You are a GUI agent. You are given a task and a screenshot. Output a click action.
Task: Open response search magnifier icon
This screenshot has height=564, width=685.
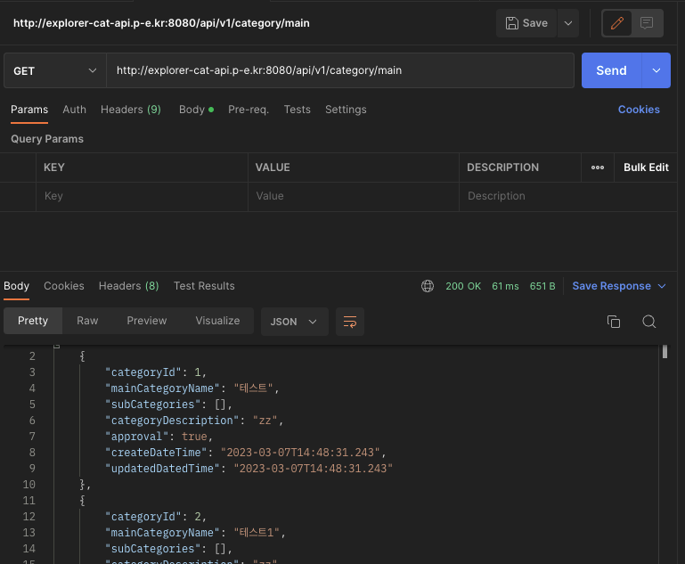coord(648,322)
